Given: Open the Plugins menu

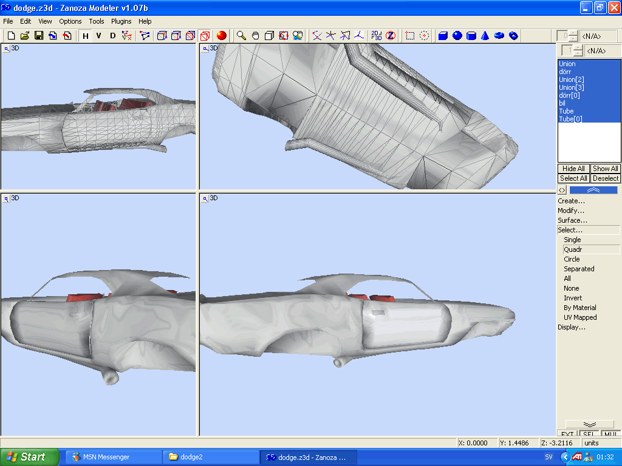Looking at the screenshot, I should coord(121,21).
